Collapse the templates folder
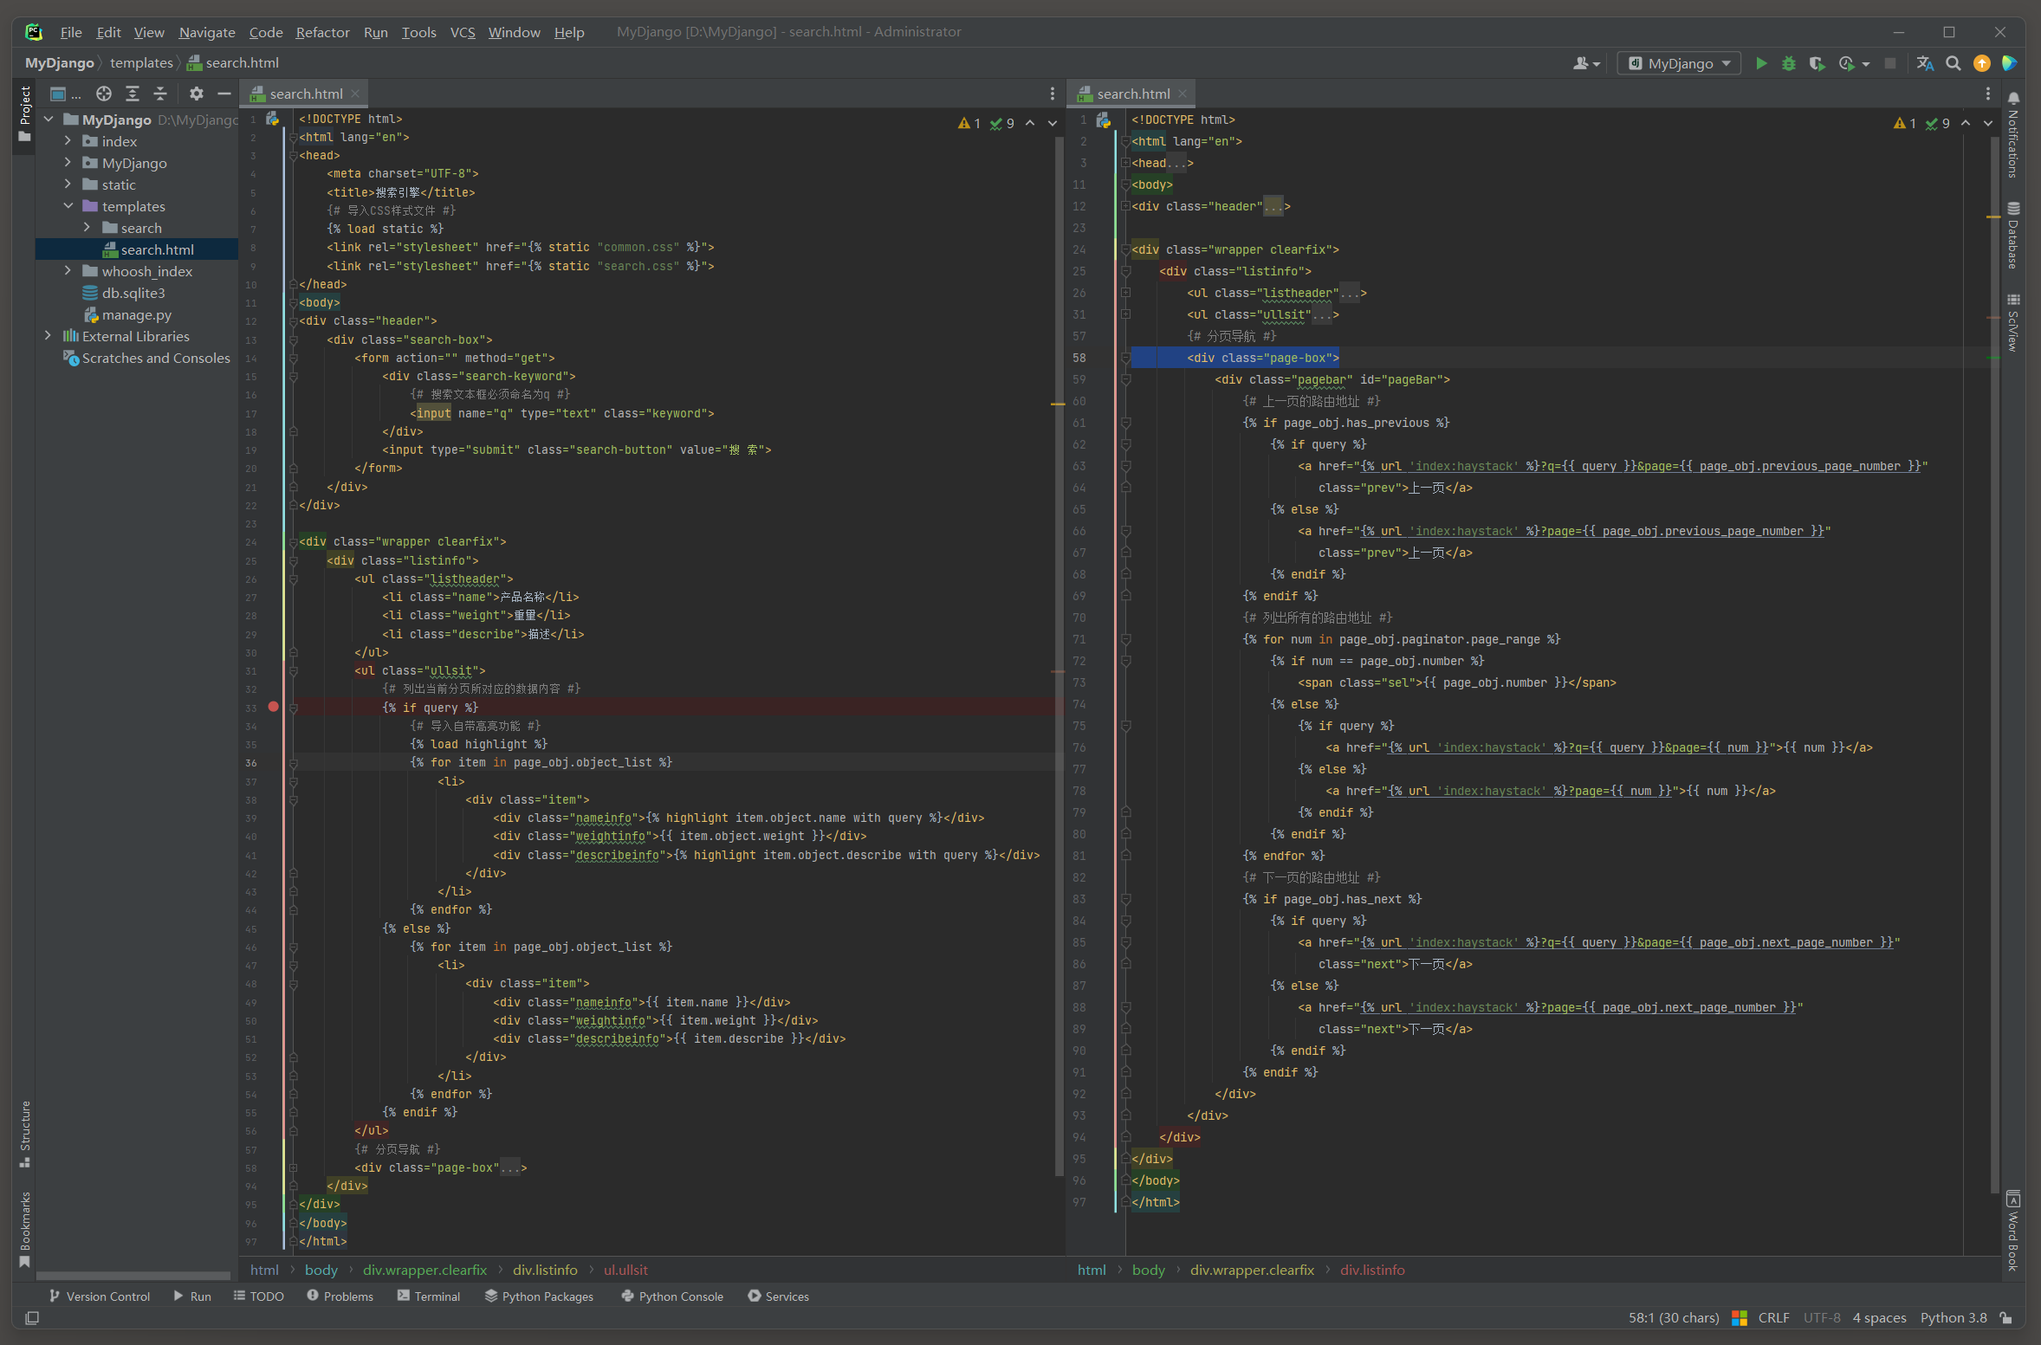The height and width of the screenshot is (1345, 2041). tap(68, 206)
